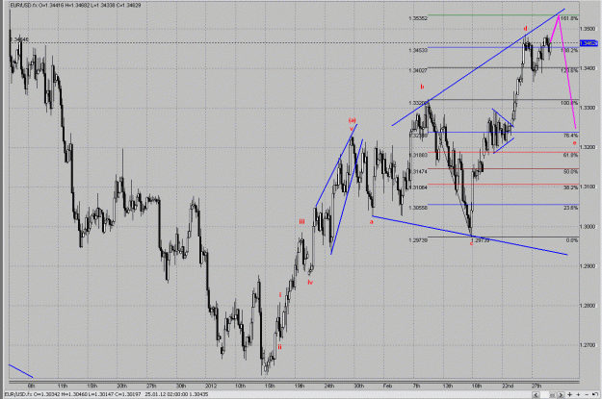The image size is (602, 399).
Task: Click the 0.0% Fibonacci level label
Action: 572,240
